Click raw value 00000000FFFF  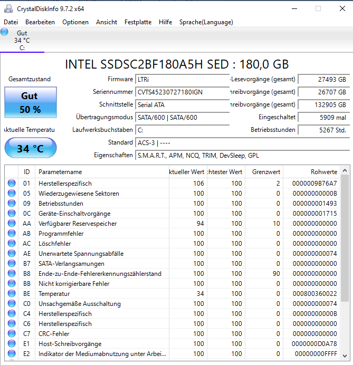coord(316,354)
